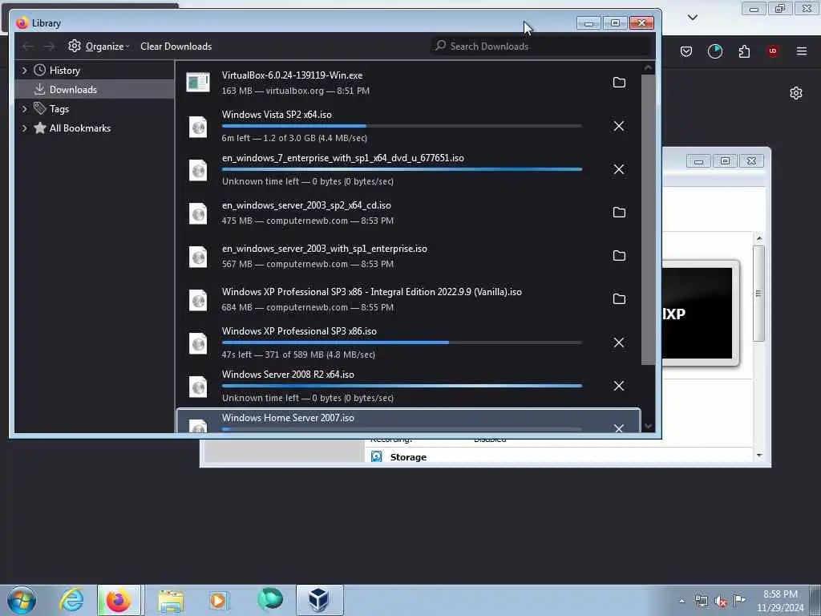Show en_windows_server_2003_with_sp1_enterprise.iso in folder
The image size is (821, 616).
(x=619, y=256)
